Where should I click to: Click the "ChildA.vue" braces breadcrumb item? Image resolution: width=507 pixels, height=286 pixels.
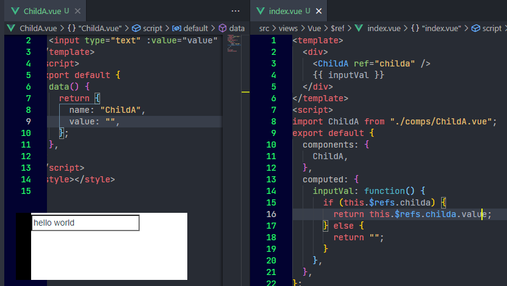[95, 29]
